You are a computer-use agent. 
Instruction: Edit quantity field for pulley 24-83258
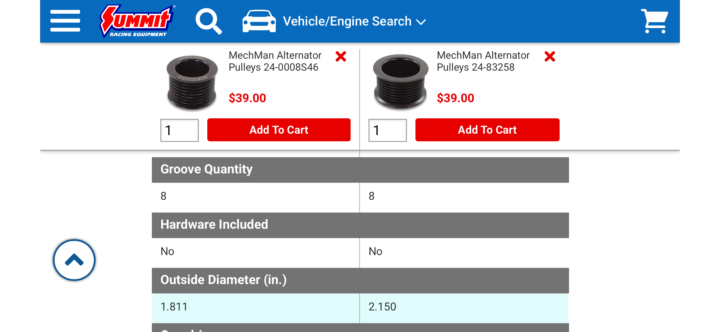pyautogui.click(x=388, y=130)
